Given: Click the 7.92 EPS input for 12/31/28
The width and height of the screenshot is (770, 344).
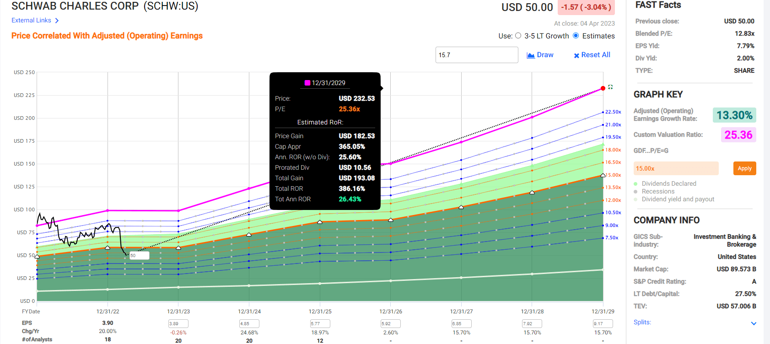Looking at the screenshot, I should tap(532, 323).
